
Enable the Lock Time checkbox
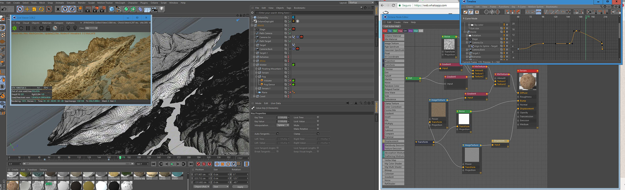pos(318,117)
